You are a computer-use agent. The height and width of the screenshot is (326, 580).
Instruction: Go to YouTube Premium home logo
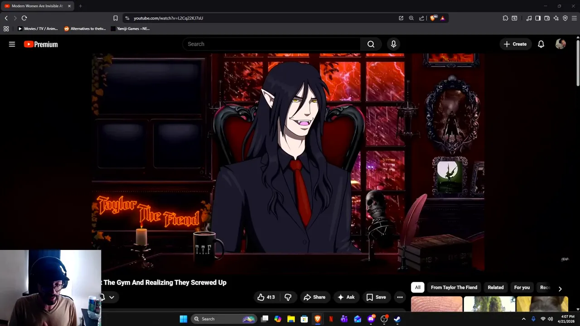pos(41,44)
